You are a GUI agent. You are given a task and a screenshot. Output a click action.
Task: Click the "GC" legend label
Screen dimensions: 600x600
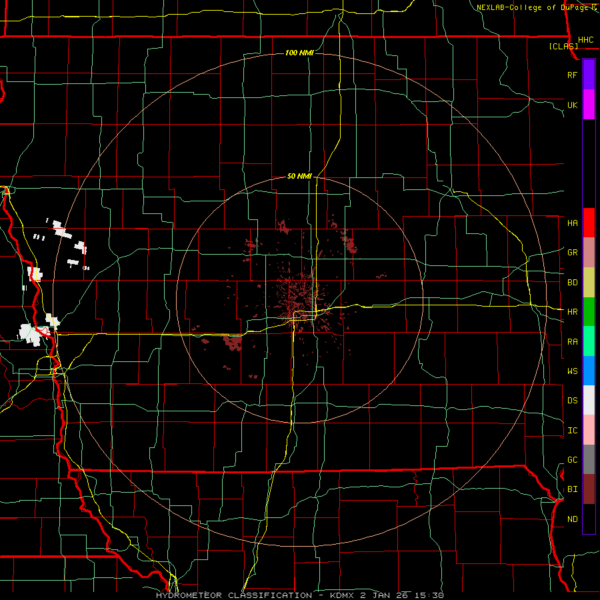(573, 460)
